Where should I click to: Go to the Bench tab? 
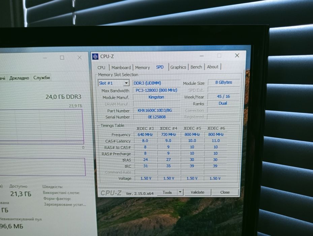196,67
